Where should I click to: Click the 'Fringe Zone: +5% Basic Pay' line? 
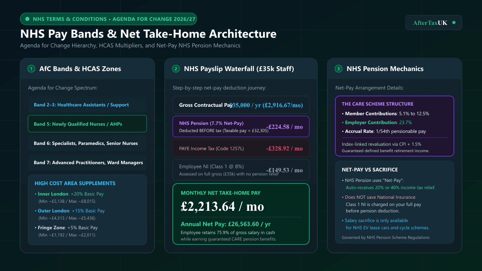point(66,228)
